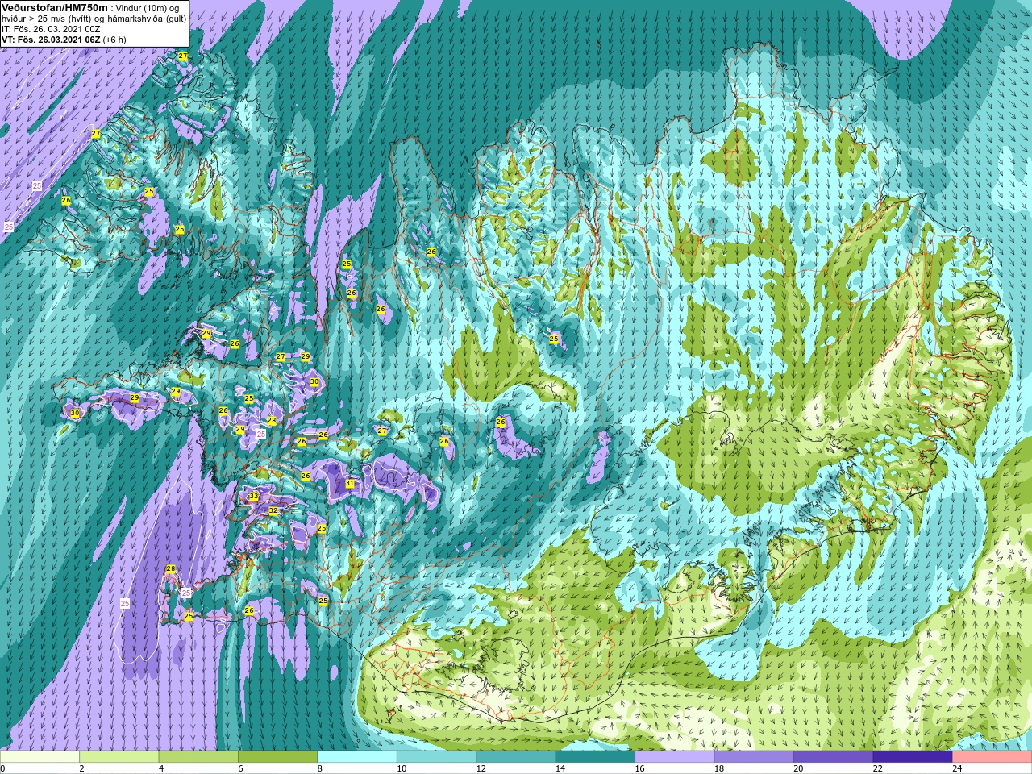Select the pink above-24 m/s legend swatch

point(992,757)
